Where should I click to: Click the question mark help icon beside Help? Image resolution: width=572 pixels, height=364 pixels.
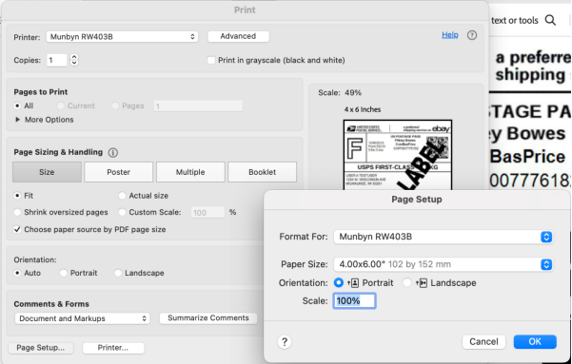pos(472,35)
